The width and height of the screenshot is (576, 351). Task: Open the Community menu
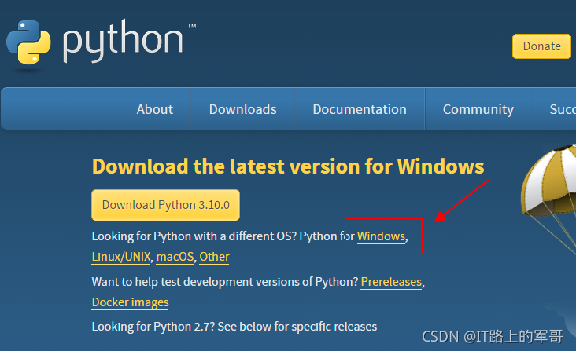[478, 109]
